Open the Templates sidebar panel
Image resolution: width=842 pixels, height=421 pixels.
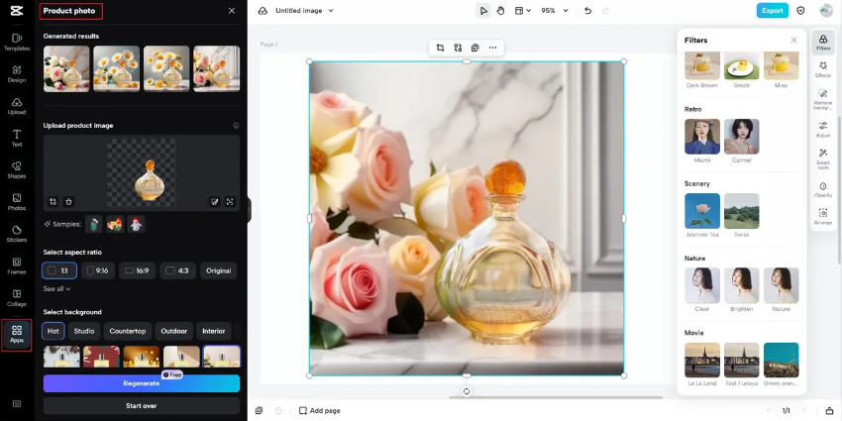tap(17, 42)
